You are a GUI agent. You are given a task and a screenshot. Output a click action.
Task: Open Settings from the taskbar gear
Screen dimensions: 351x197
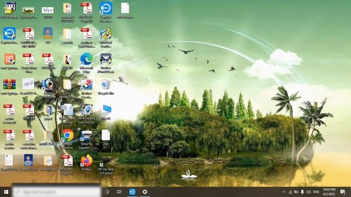(x=145, y=192)
